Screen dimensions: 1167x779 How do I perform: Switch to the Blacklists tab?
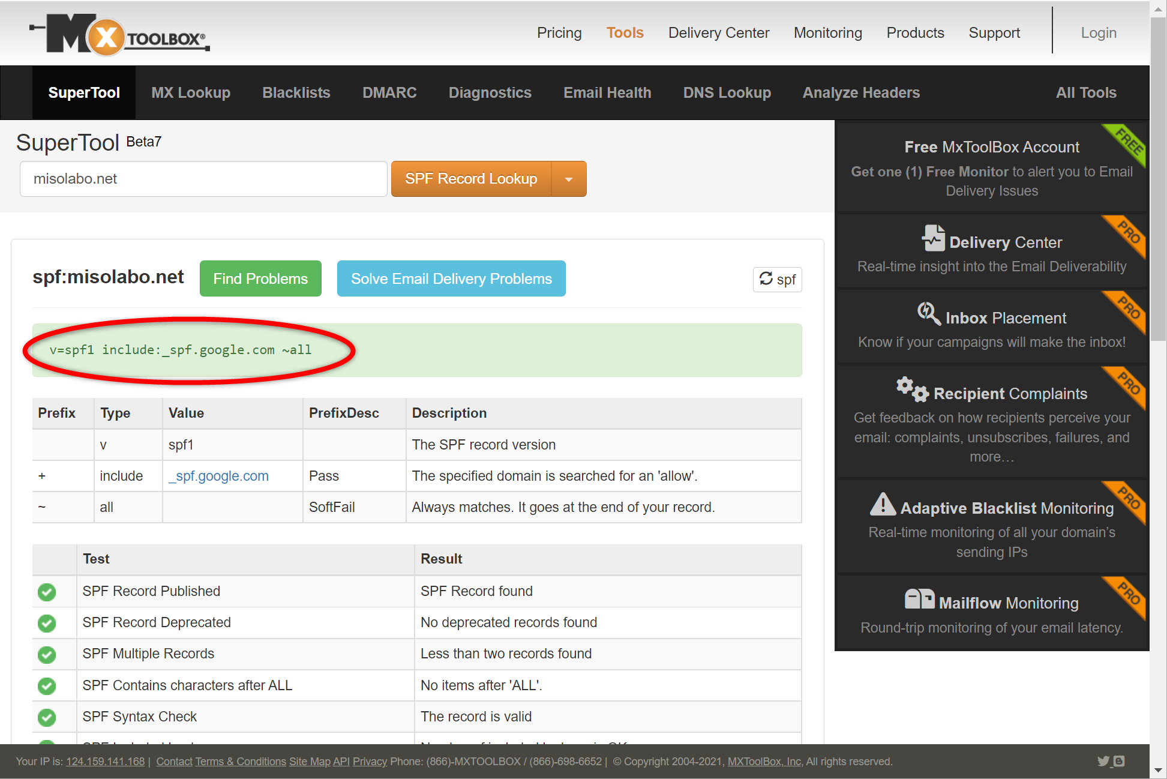pos(296,92)
